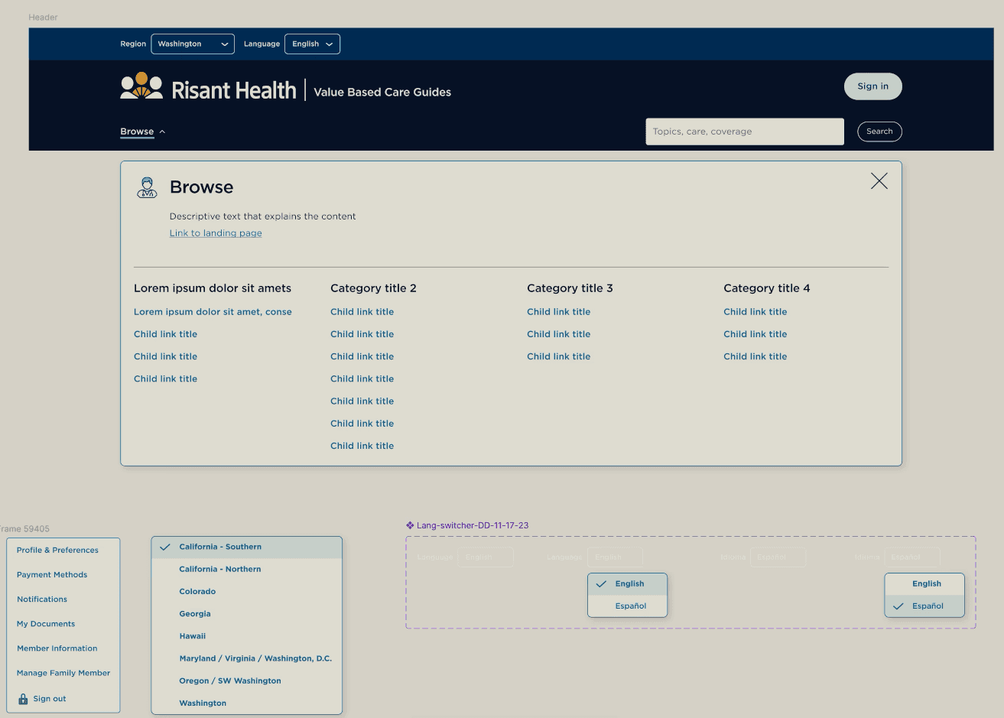This screenshot has height=718, width=1004.
Task: Click Category title 4 heading
Action: tap(767, 288)
